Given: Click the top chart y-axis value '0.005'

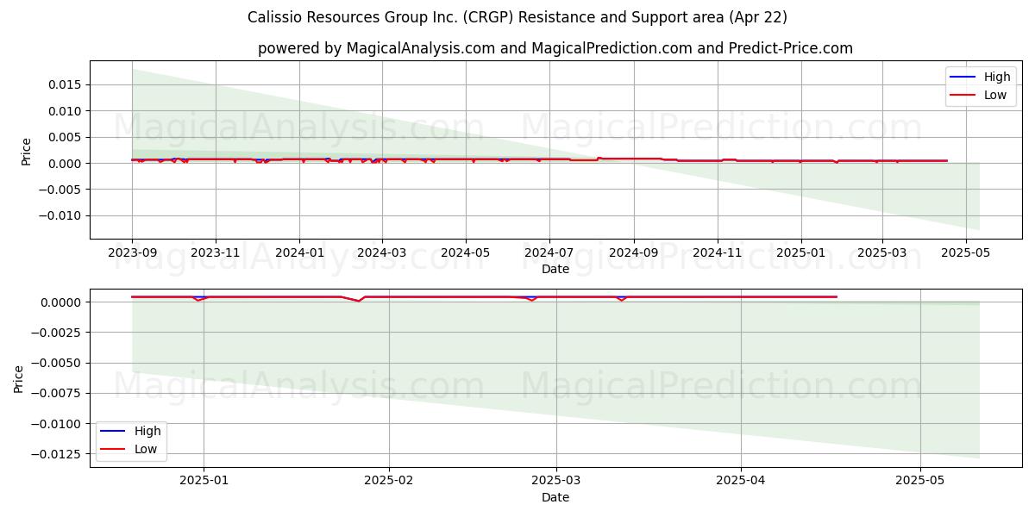Looking at the screenshot, I should point(66,137).
